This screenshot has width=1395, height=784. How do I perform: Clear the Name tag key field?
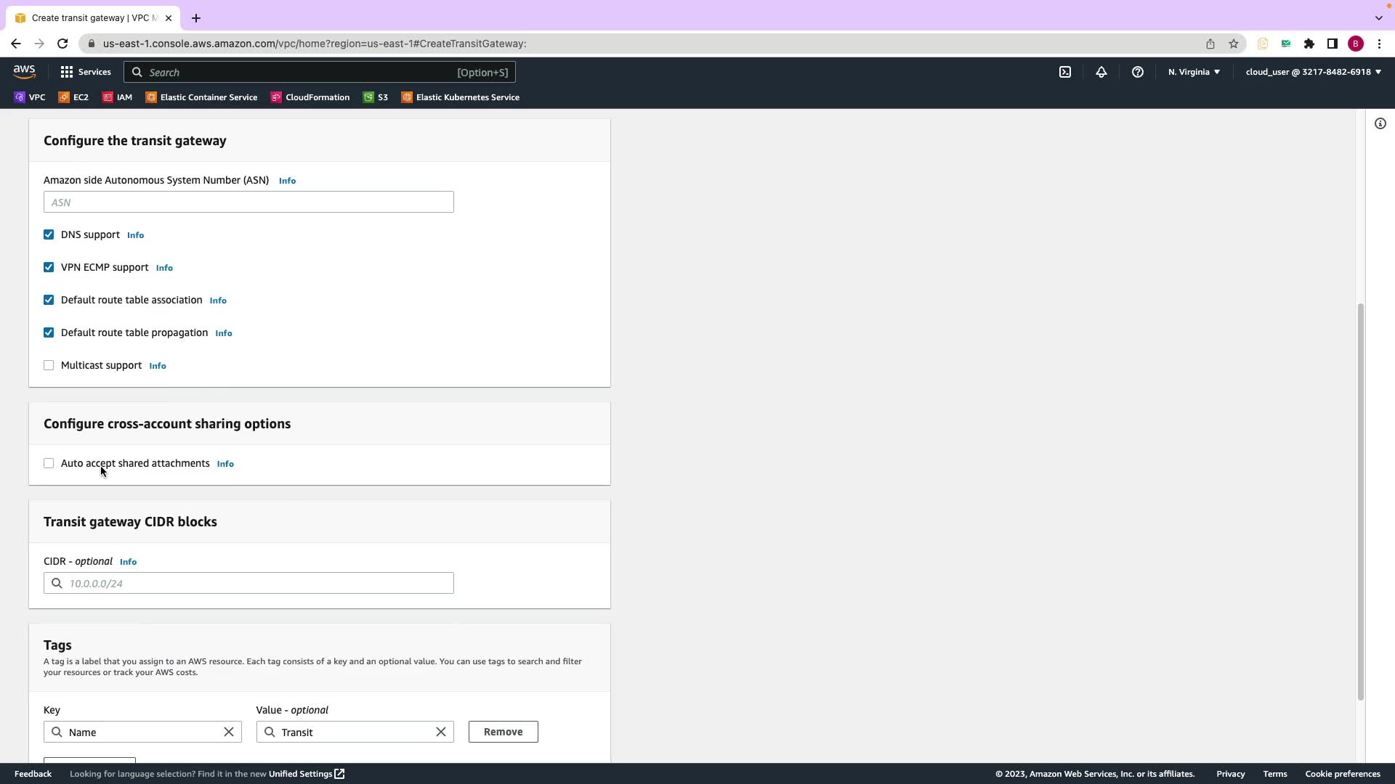point(228,732)
